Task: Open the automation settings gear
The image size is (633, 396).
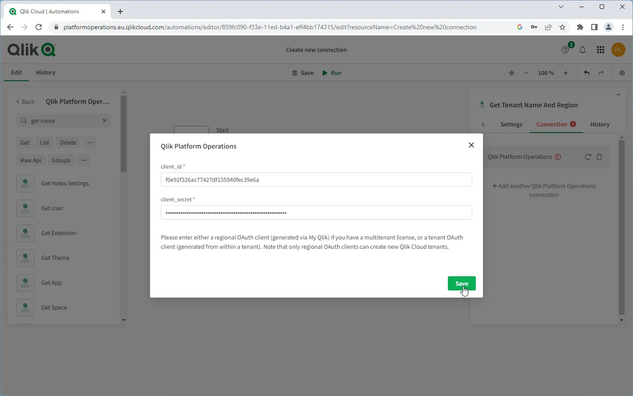Action: coord(622,73)
